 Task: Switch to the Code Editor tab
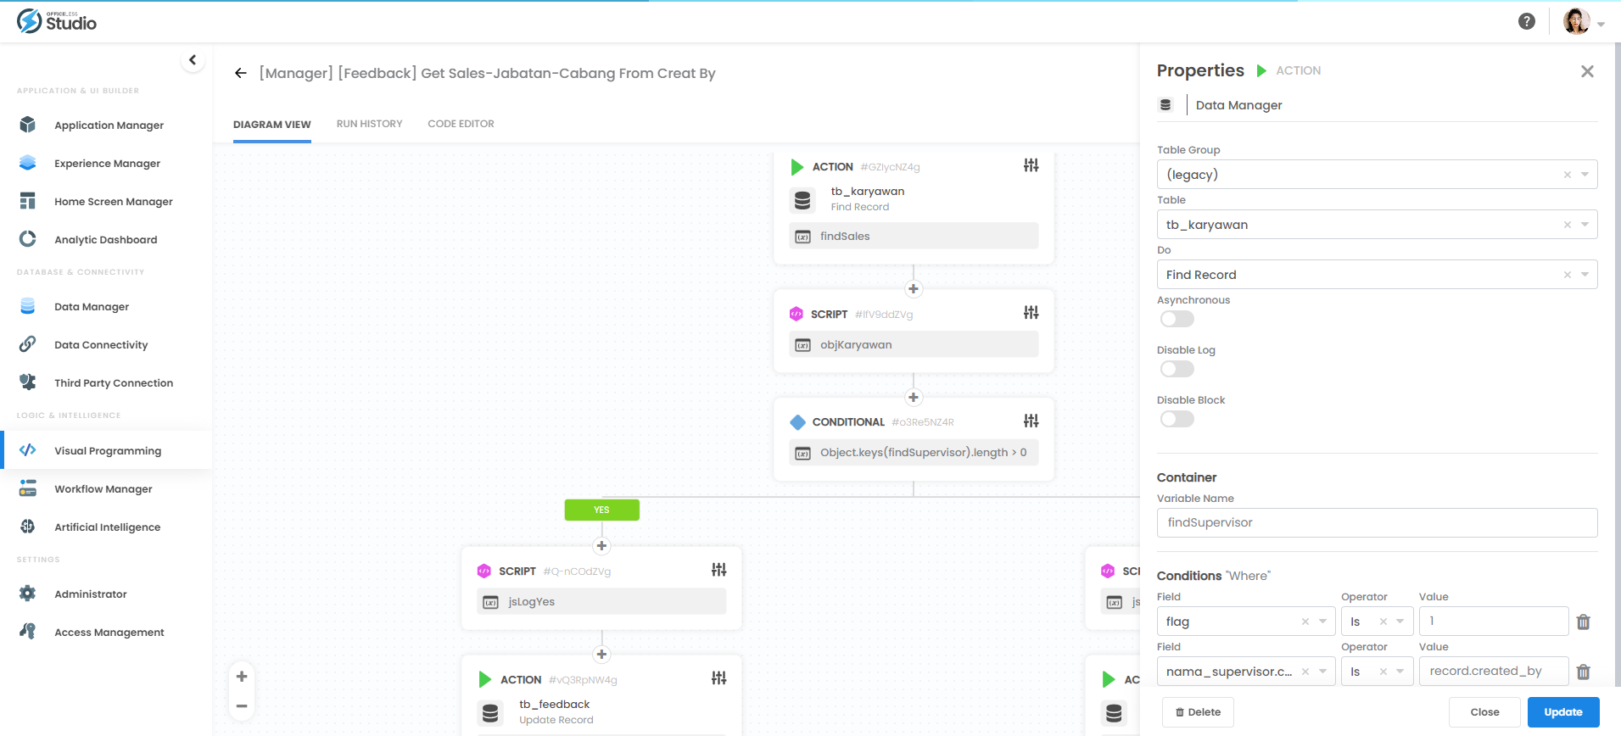[461, 124]
